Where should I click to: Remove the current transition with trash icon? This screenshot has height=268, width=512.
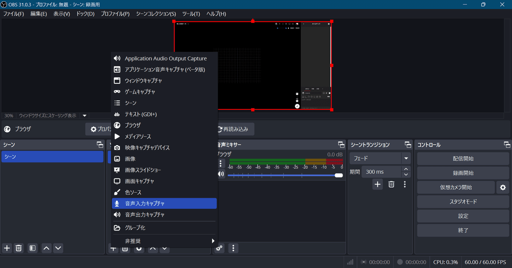[391, 184]
